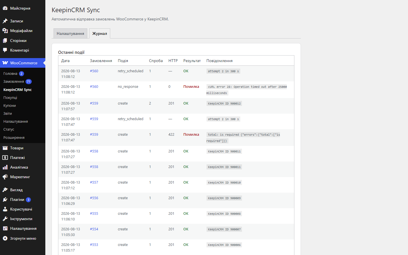Click the Налаштування sliders icon at bottom

(x=5, y=228)
